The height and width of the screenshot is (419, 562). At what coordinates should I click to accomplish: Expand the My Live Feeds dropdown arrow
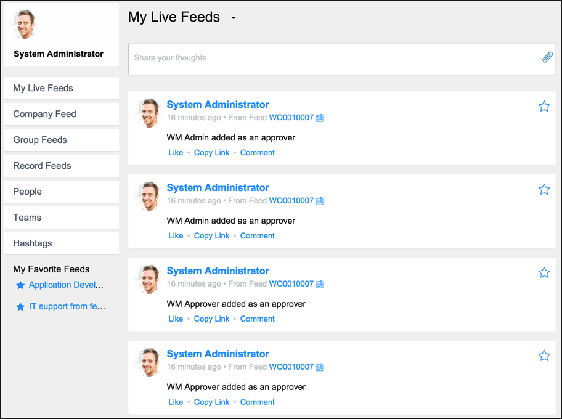(234, 18)
